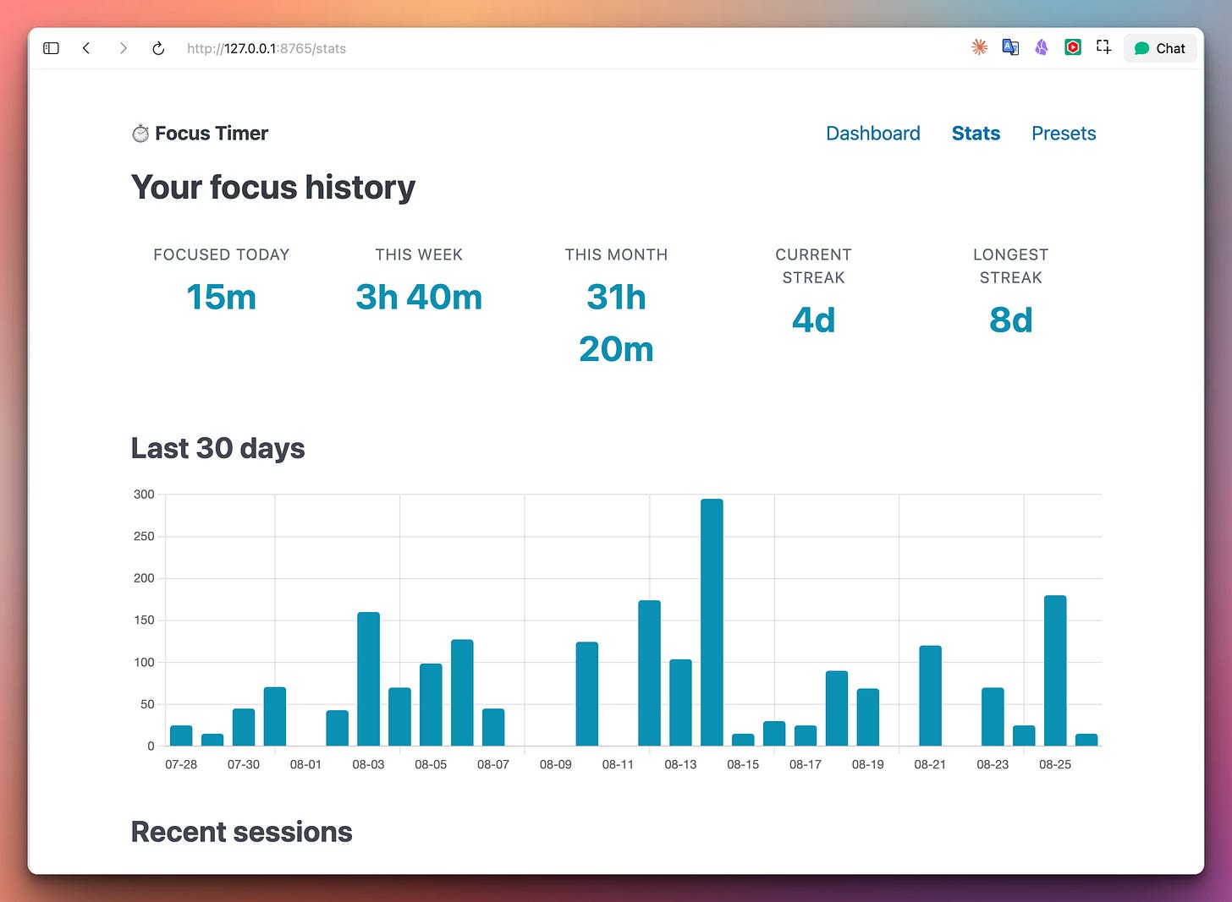Open the Dashboard nav link
The width and height of the screenshot is (1232, 902).
(x=872, y=134)
